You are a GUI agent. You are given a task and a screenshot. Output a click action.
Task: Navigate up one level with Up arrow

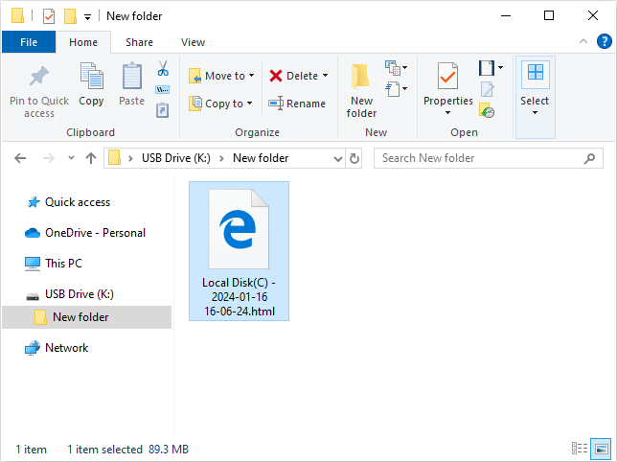coord(91,158)
